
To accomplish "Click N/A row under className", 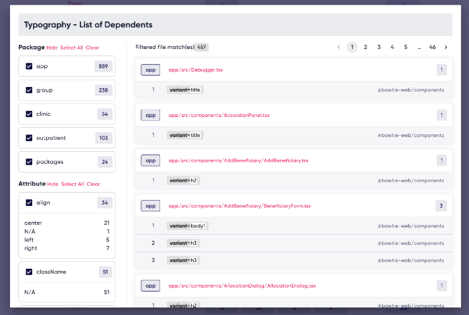I will point(67,292).
